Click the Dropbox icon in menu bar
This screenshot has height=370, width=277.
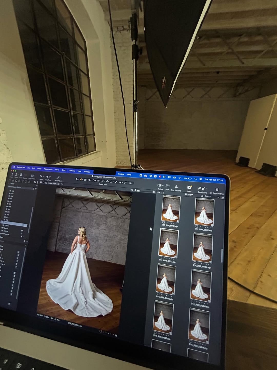(151, 176)
